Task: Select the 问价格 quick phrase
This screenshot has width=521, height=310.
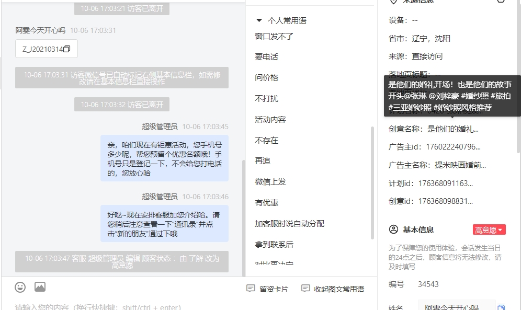Action: (266, 78)
